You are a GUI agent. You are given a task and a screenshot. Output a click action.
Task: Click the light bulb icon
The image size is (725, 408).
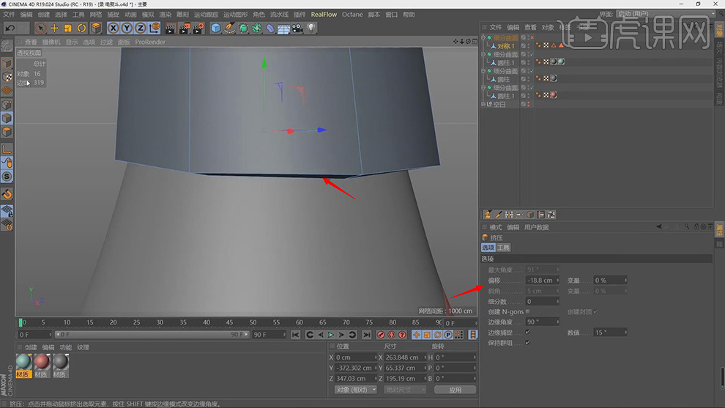pos(311,28)
